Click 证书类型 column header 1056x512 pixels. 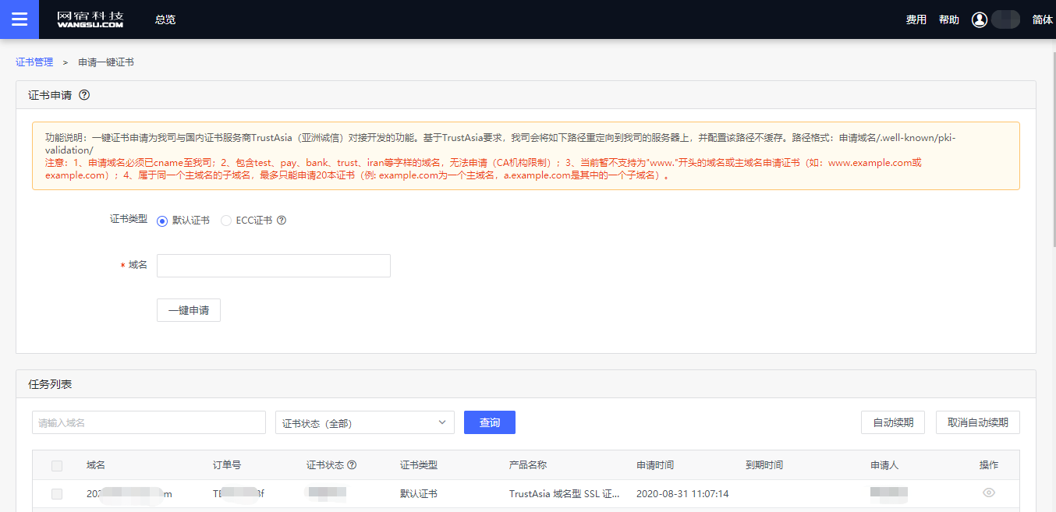tap(419, 465)
